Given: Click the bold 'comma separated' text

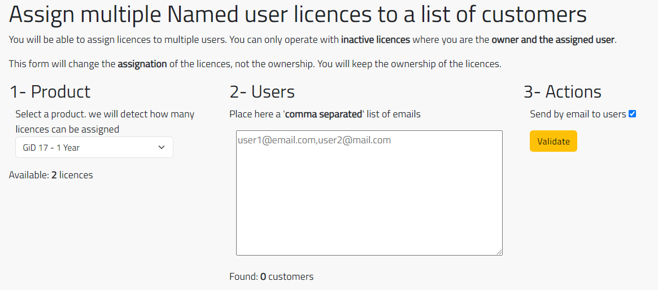Looking at the screenshot, I should (324, 114).
